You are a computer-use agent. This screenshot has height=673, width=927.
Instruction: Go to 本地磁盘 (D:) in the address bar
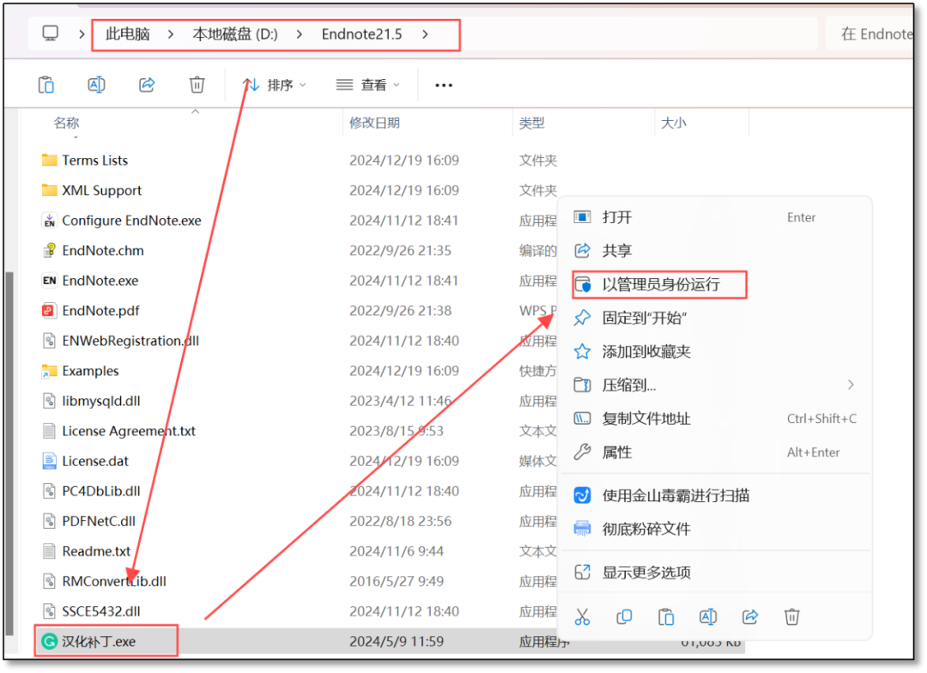click(x=234, y=34)
